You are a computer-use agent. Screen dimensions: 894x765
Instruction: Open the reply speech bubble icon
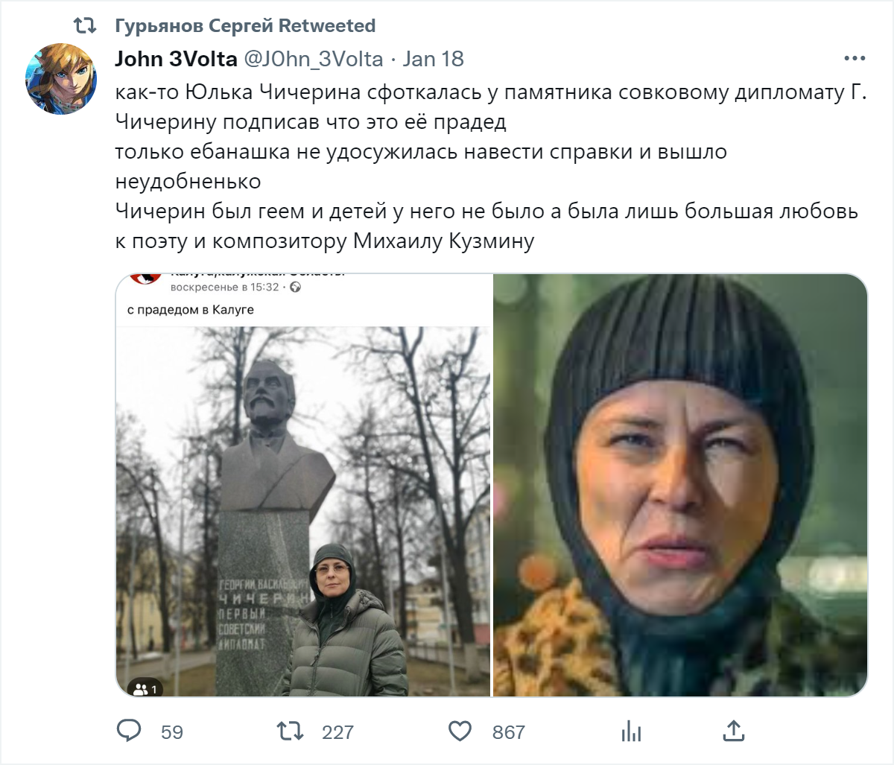pyautogui.click(x=129, y=731)
